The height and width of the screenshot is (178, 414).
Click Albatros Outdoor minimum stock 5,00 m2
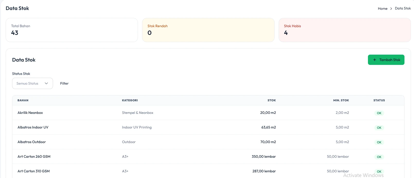coord(342,142)
